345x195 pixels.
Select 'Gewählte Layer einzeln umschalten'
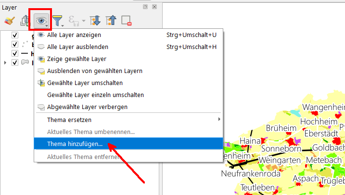point(128,95)
